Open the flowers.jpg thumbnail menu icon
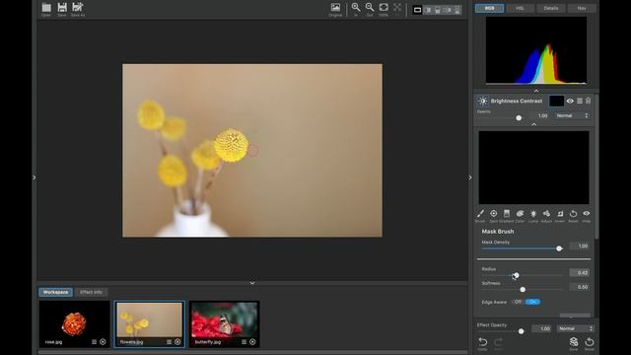This screenshot has height=355, width=631. point(169,342)
